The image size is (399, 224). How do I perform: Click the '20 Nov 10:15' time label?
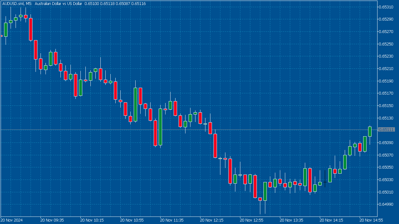[x=92, y=220]
